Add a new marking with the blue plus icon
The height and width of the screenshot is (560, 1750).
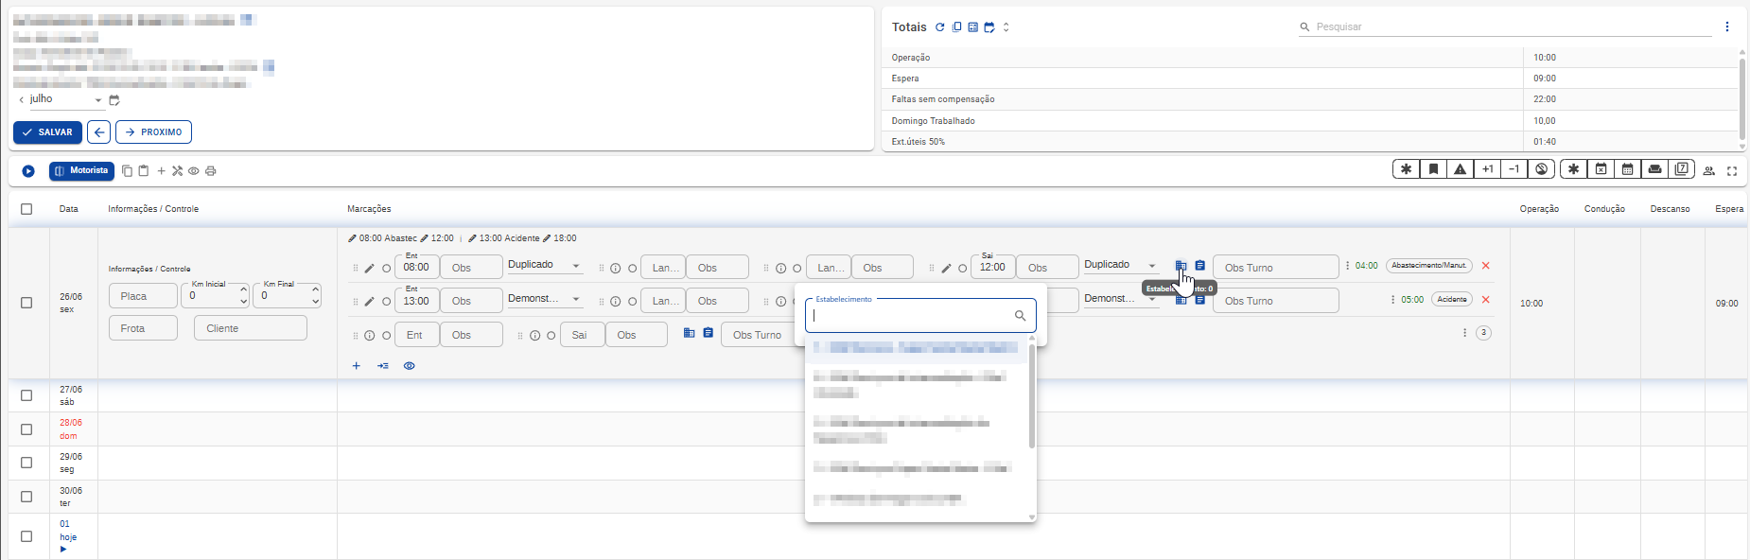[357, 366]
